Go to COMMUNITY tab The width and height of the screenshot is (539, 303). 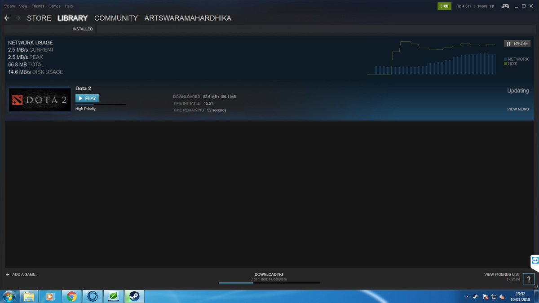[x=116, y=18]
